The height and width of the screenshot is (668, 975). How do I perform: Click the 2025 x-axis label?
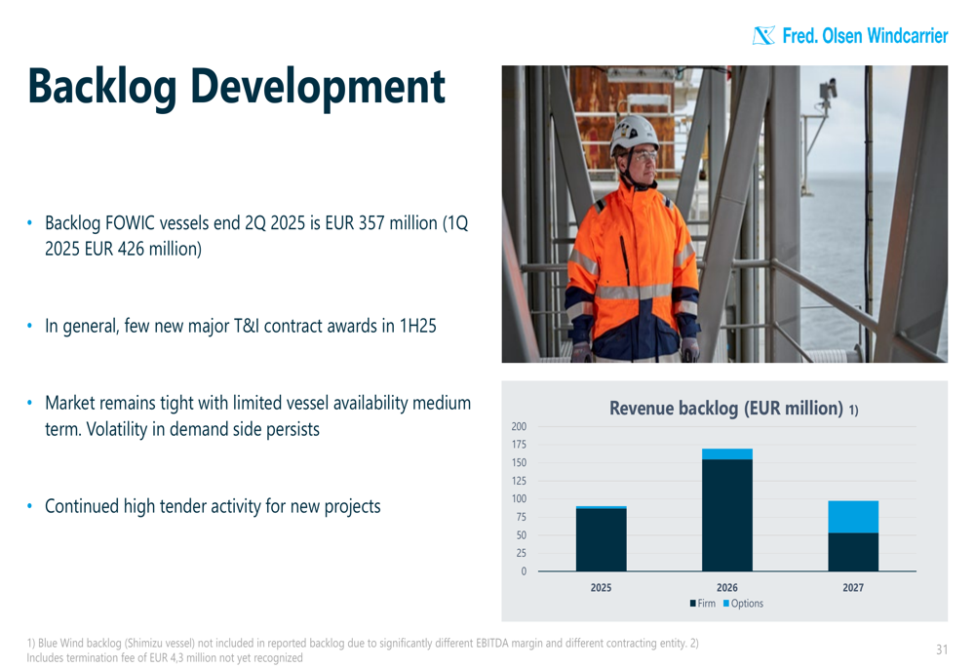601,587
